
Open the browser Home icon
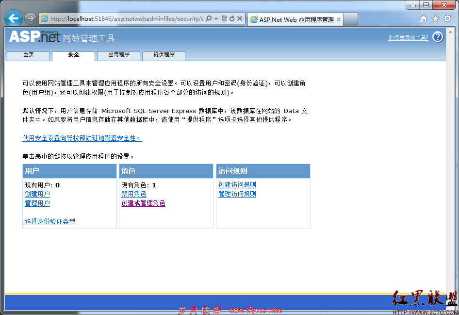(423, 19)
